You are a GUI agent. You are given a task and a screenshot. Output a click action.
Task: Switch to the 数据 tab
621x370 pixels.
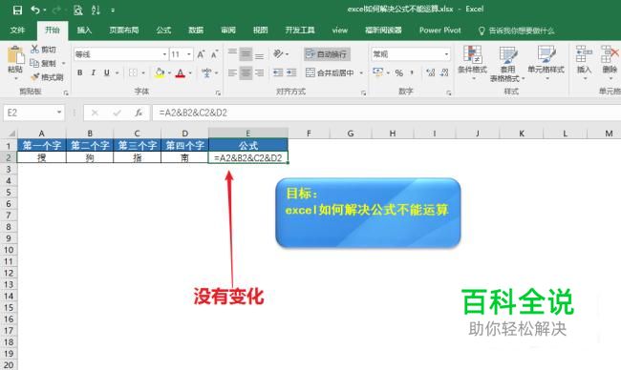196,31
